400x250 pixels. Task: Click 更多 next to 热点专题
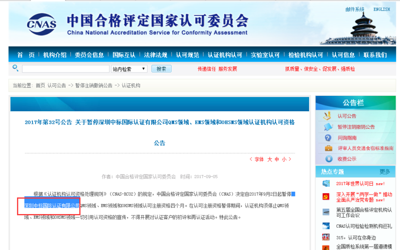tap(384, 172)
